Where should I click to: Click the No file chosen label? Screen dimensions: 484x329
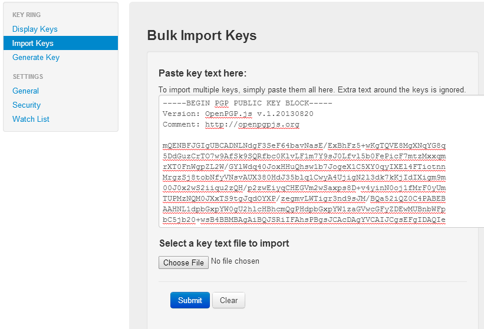[235, 261]
